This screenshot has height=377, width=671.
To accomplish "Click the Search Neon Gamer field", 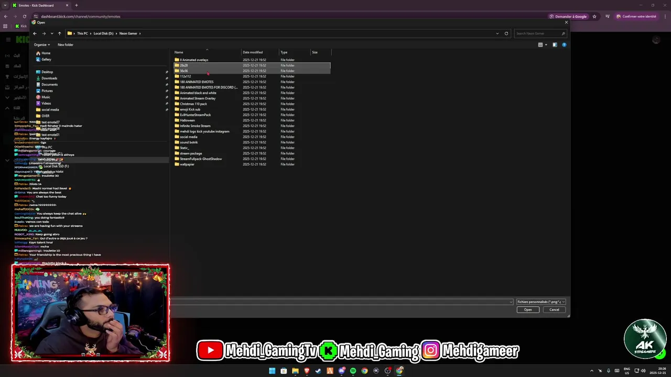I will [540, 34].
